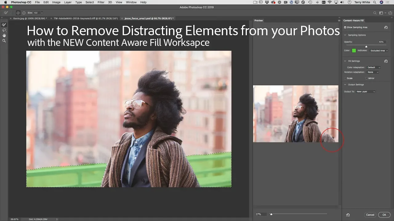Open the tool preset brush icon in options bar
Screen dimensions: 394x221
pos(6,13)
